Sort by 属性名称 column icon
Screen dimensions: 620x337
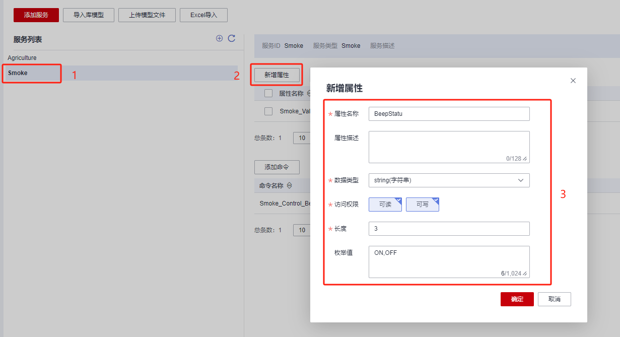[x=308, y=93]
